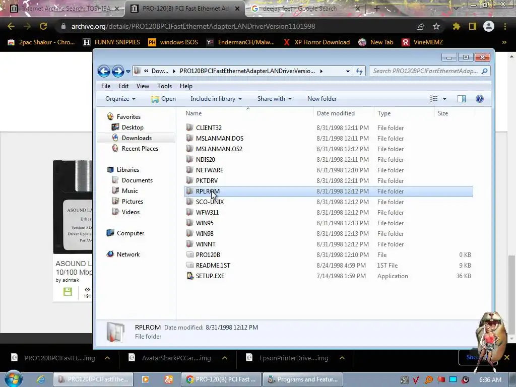Expand the address bar history dropdown
This screenshot has width=516, height=387.
[x=348, y=72]
